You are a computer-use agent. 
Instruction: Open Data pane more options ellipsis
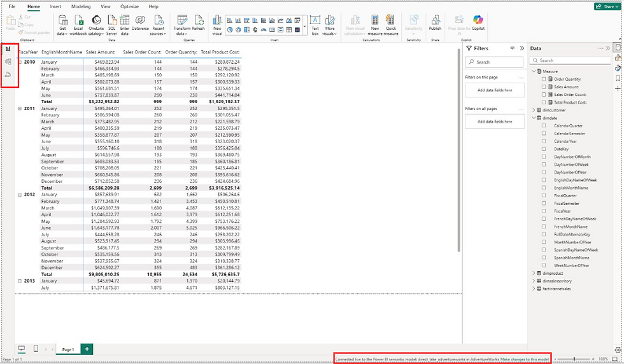600,48
